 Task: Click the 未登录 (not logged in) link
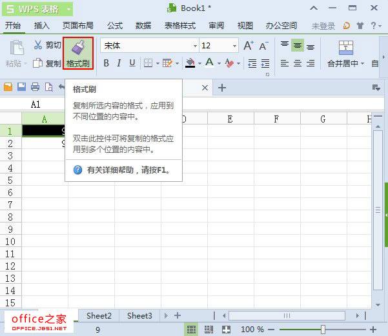click(x=323, y=26)
